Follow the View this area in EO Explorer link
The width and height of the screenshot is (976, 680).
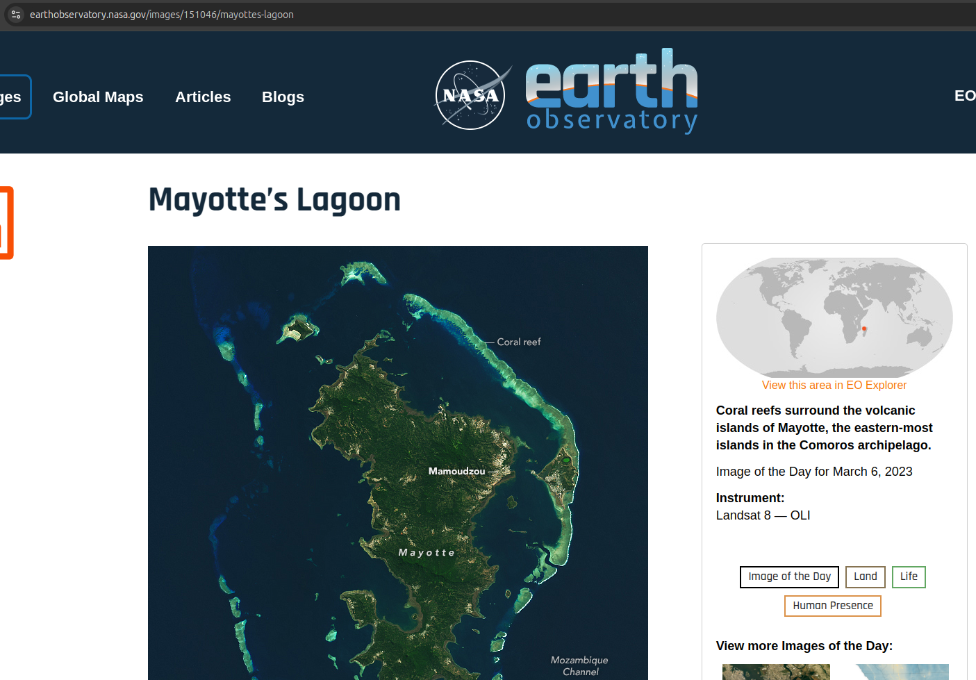coord(834,385)
